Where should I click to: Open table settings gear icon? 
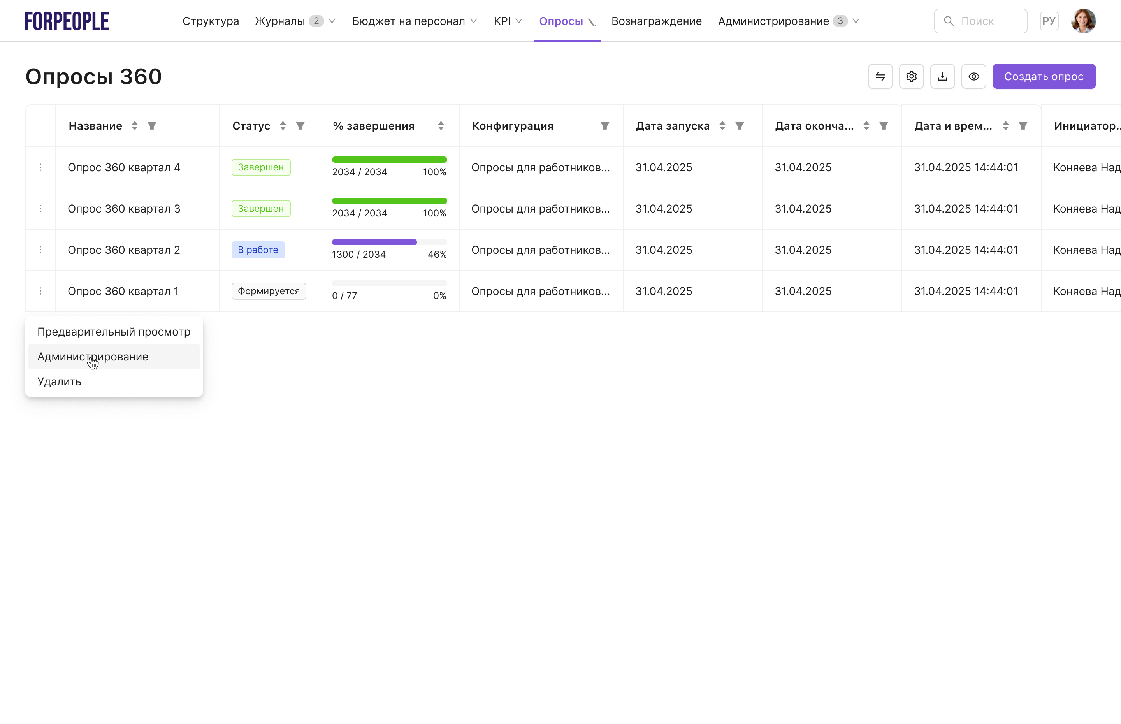click(x=911, y=76)
